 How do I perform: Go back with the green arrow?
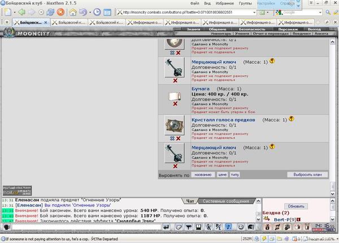point(22,12)
